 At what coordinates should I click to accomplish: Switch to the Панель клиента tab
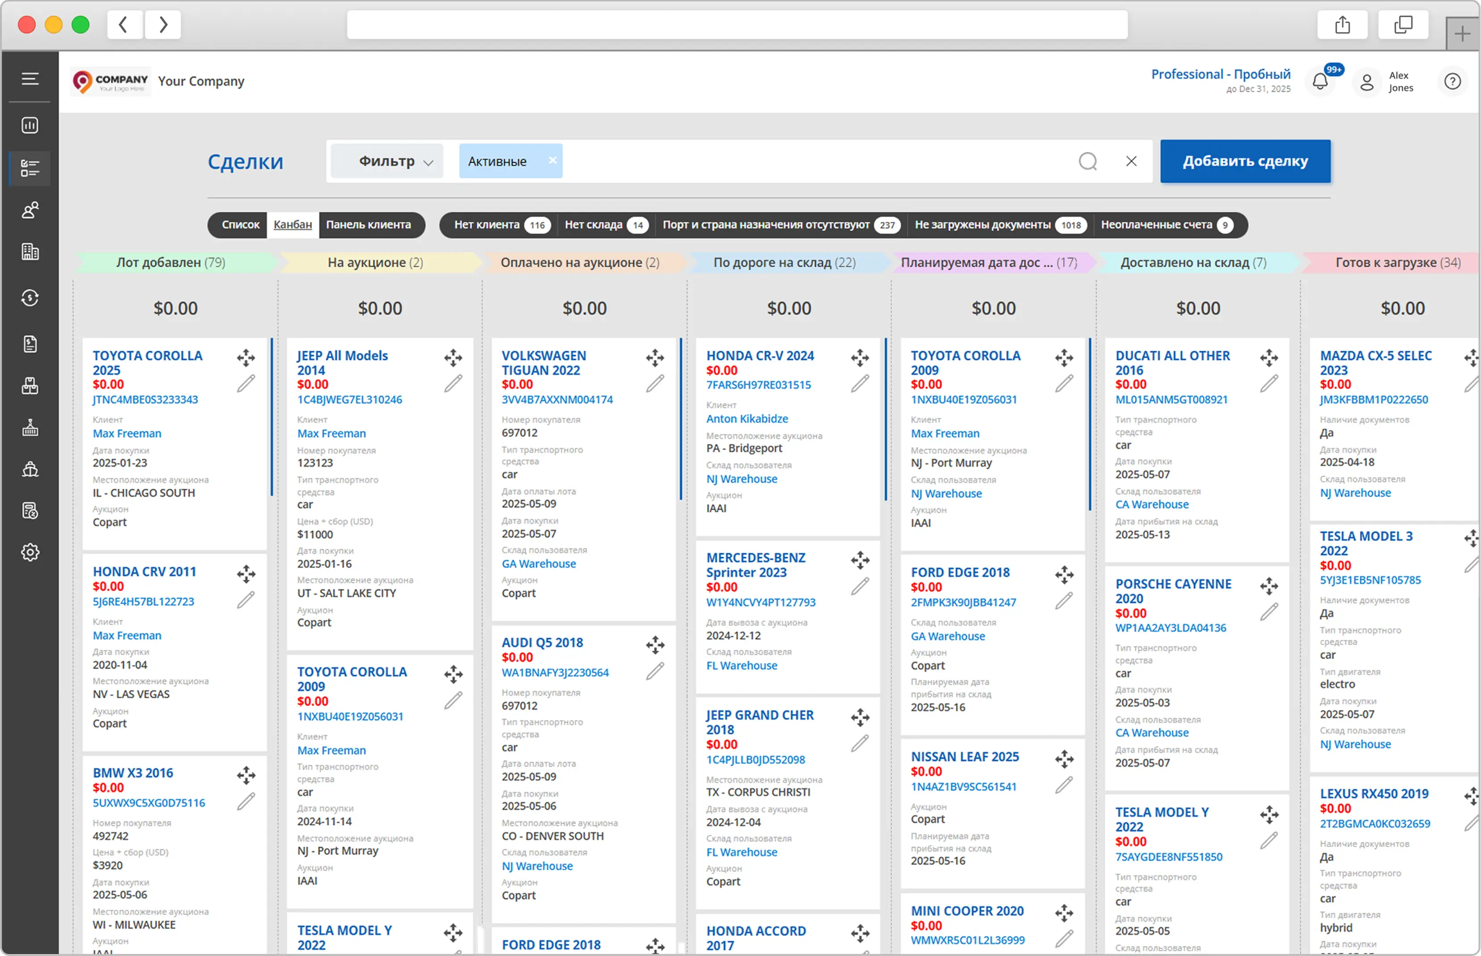click(368, 225)
